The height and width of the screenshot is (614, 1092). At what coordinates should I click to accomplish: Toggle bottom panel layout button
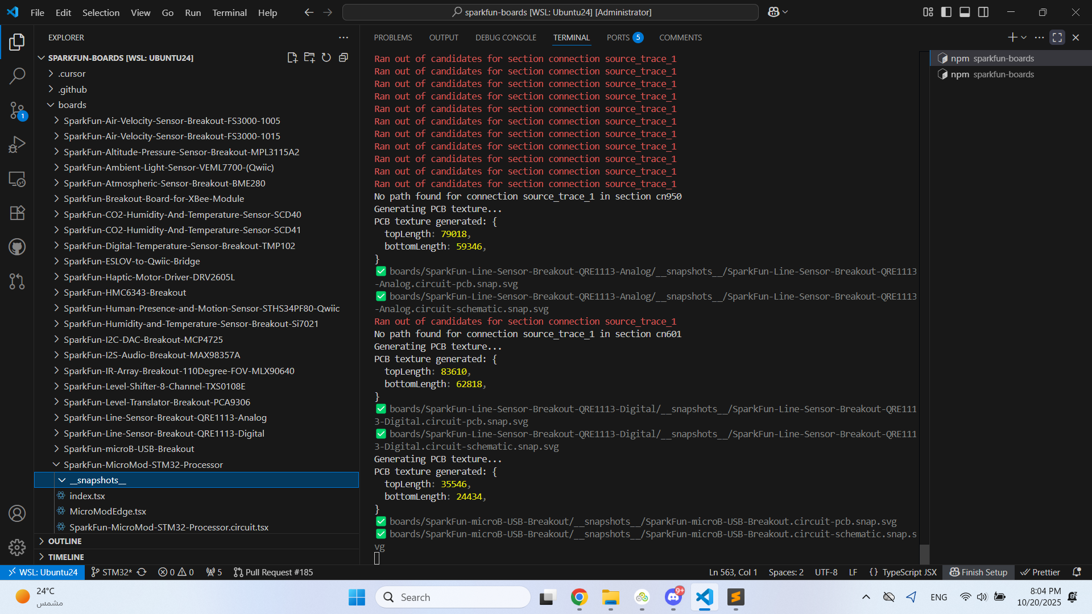point(965,12)
